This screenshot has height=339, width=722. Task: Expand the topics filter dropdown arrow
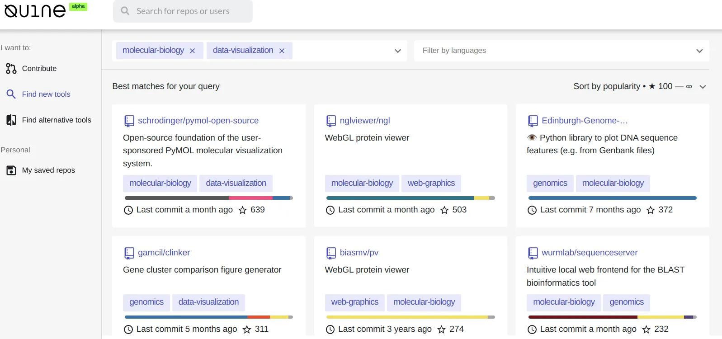398,51
